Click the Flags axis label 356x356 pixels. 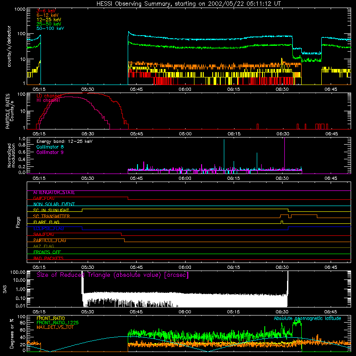pyautogui.click(x=18, y=222)
